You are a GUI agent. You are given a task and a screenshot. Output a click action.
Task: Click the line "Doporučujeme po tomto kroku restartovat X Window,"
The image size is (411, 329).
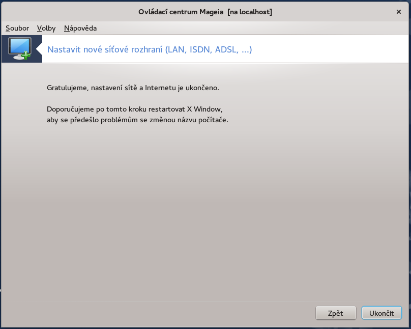(x=134, y=109)
